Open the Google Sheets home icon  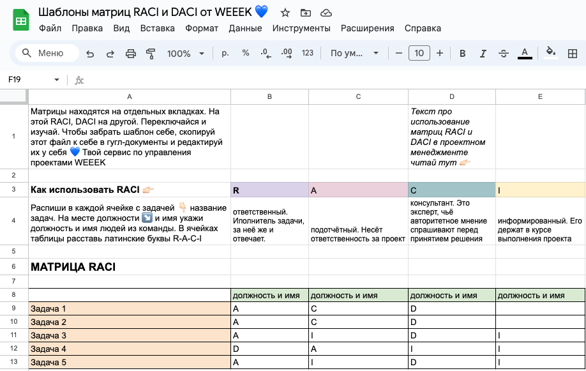(x=21, y=20)
